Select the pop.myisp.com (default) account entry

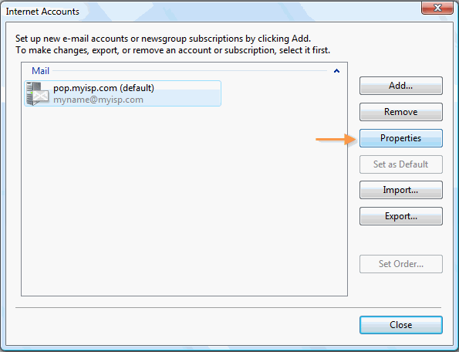[x=123, y=93]
